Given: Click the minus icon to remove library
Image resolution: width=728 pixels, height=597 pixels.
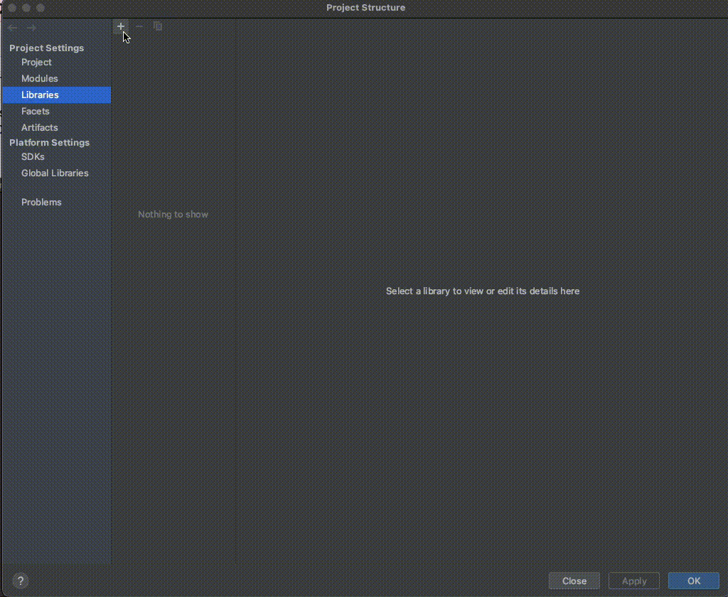Looking at the screenshot, I should (139, 26).
